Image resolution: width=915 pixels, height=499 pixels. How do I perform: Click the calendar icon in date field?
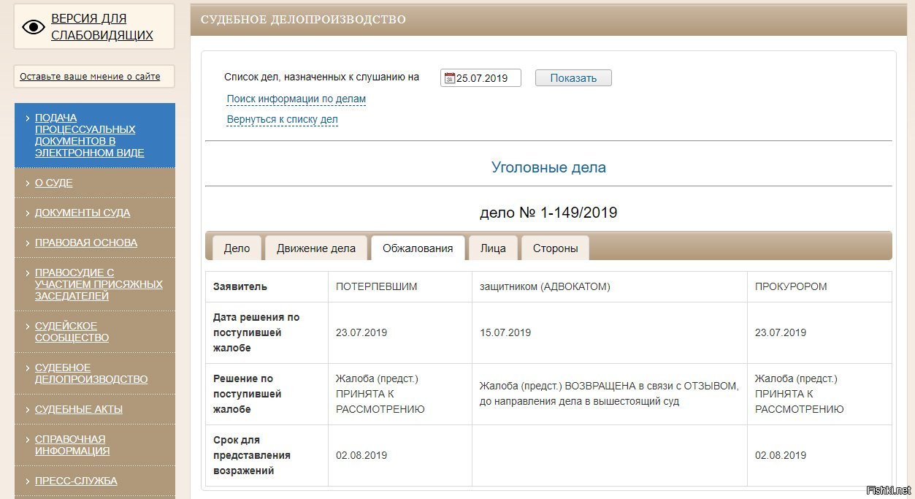point(449,78)
